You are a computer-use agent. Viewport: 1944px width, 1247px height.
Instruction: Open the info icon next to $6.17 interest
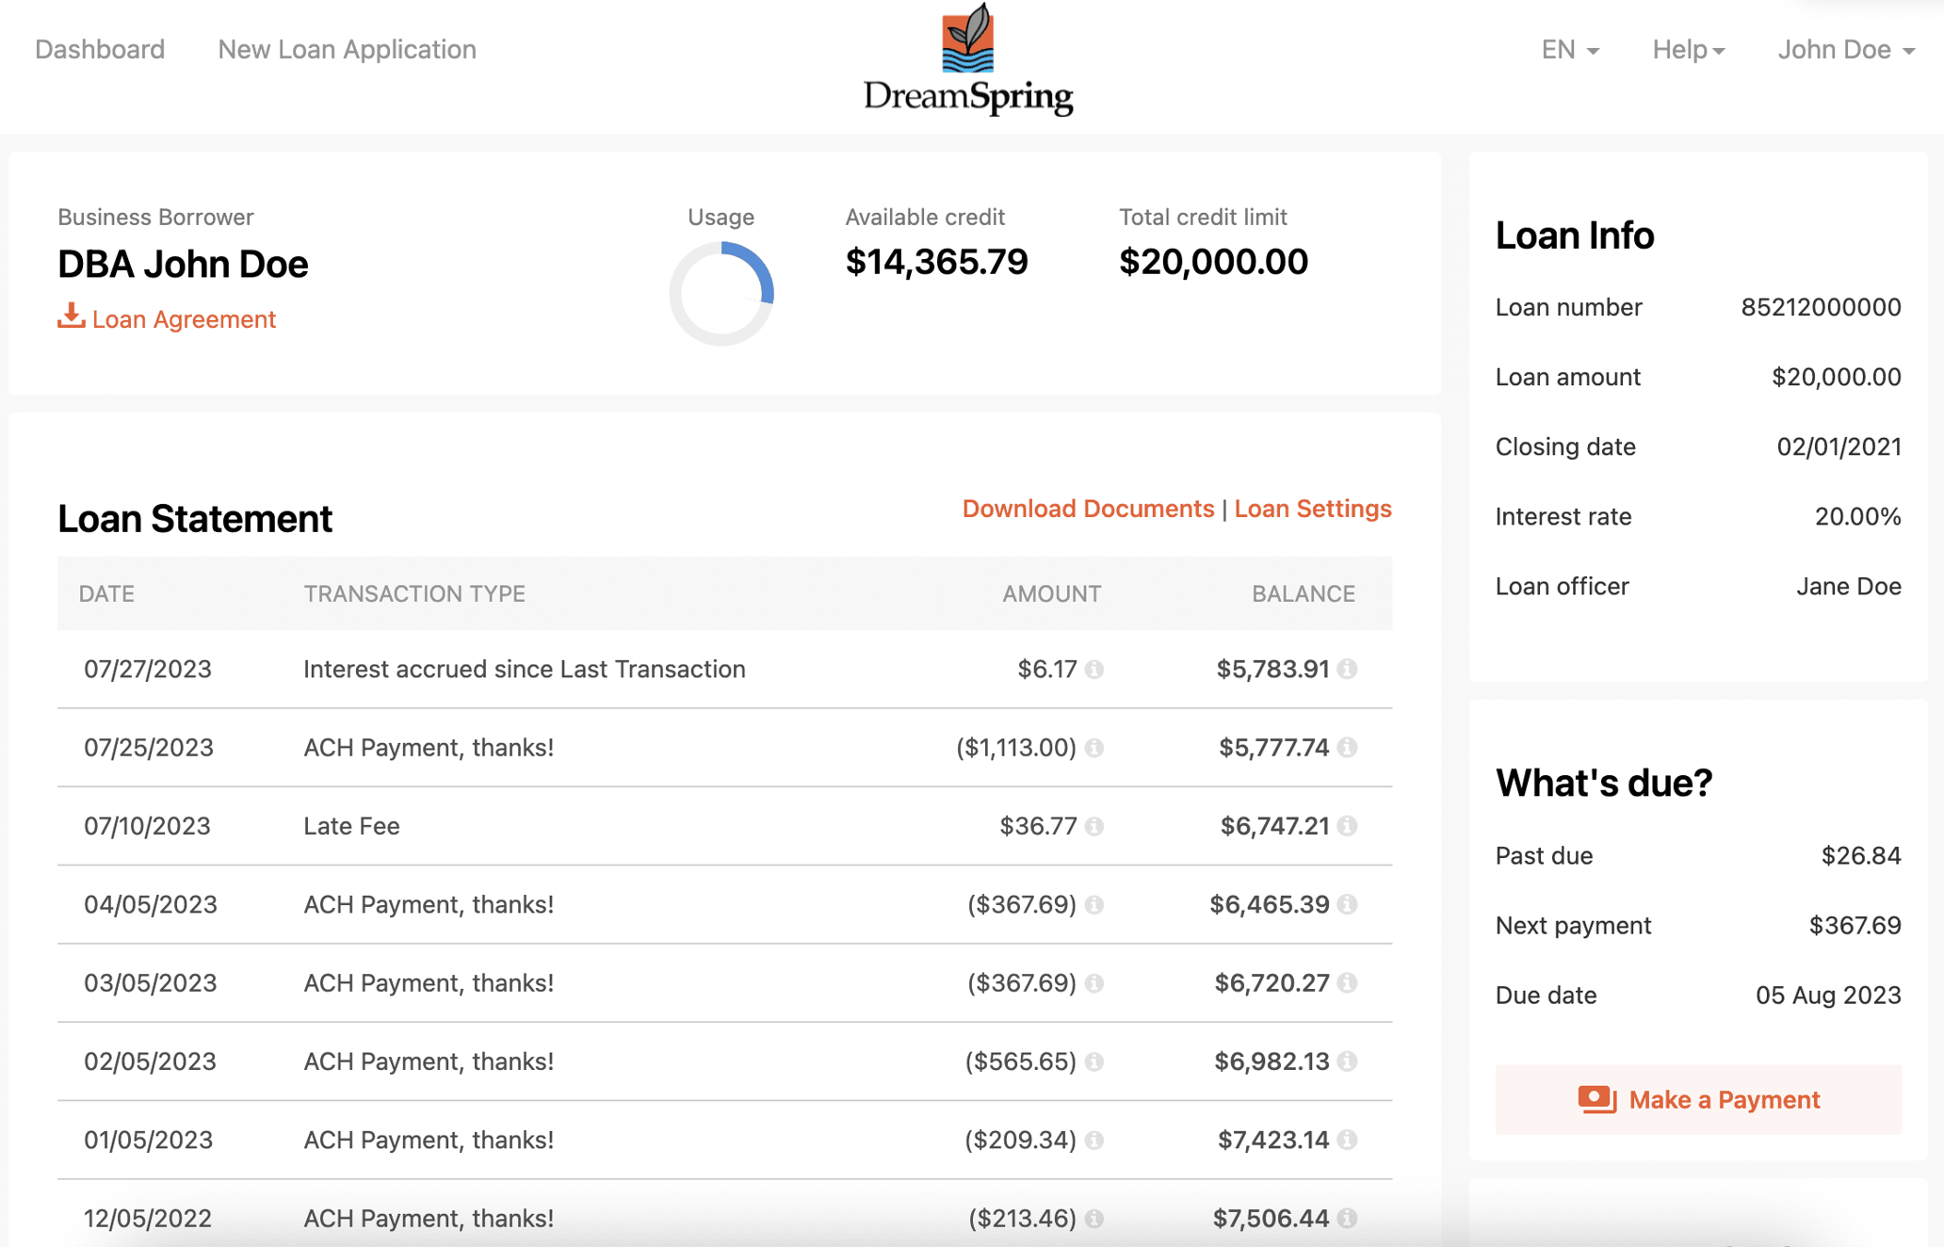click(x=1093, y=671)
